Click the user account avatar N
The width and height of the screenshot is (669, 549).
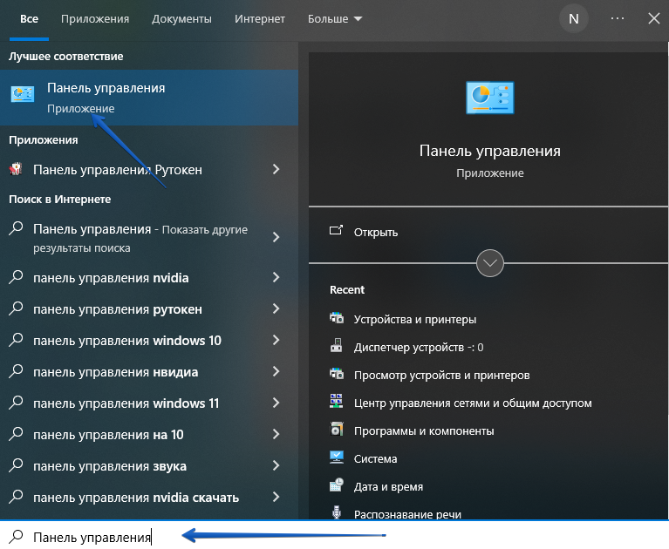pyautogui.click(x=573, y=18)
